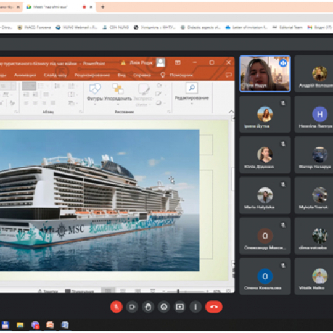
Task: Expand the Рисование group dialog launcher
Action: pyautogui.click(x=169, y=112)
